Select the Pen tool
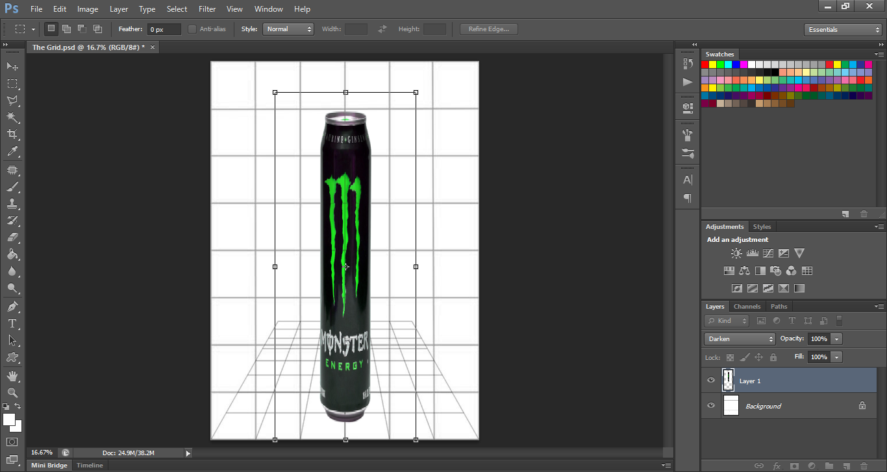The image size is (887, 472). [x=12, y=306]
